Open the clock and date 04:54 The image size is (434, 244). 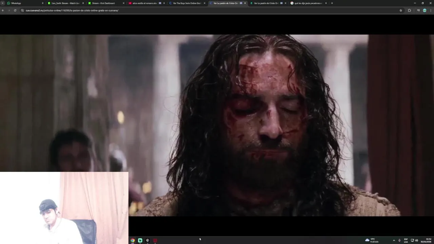427,240
